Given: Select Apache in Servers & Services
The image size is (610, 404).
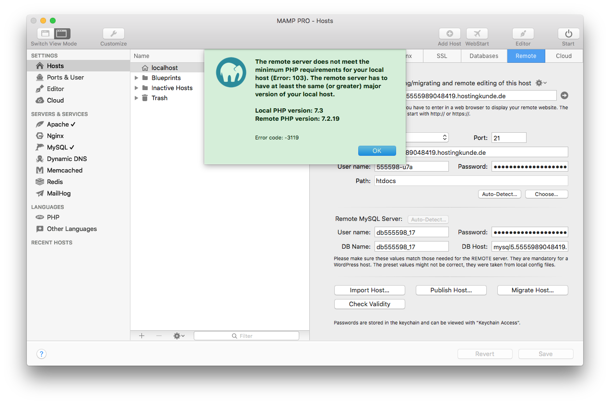Looking at the screenshot, I should pos(60,124).
